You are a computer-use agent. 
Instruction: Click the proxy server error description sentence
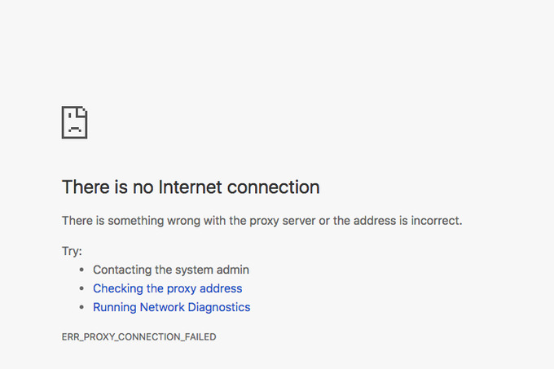[x=262, y=221]
